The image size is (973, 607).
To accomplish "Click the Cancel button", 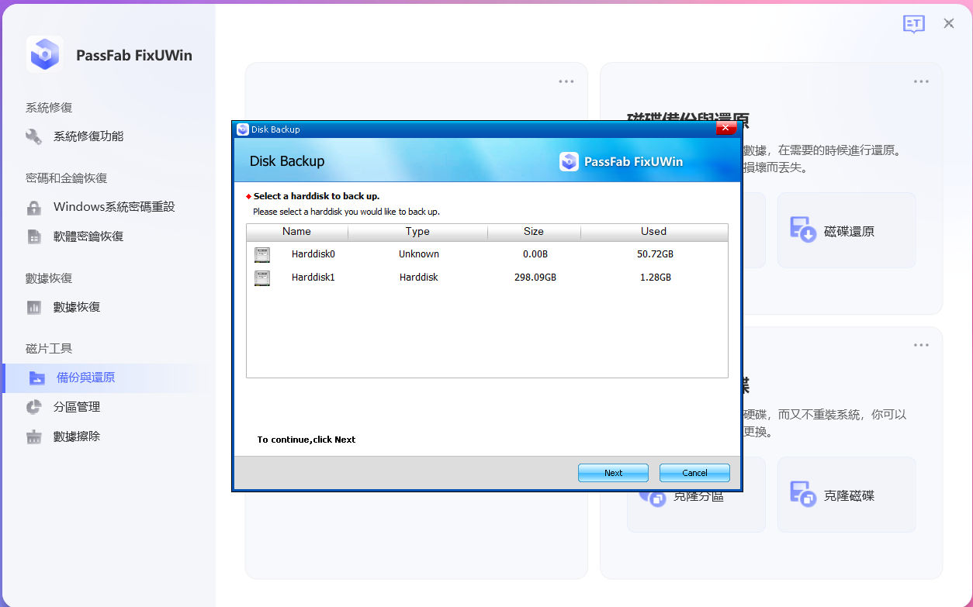I will 694,472.
